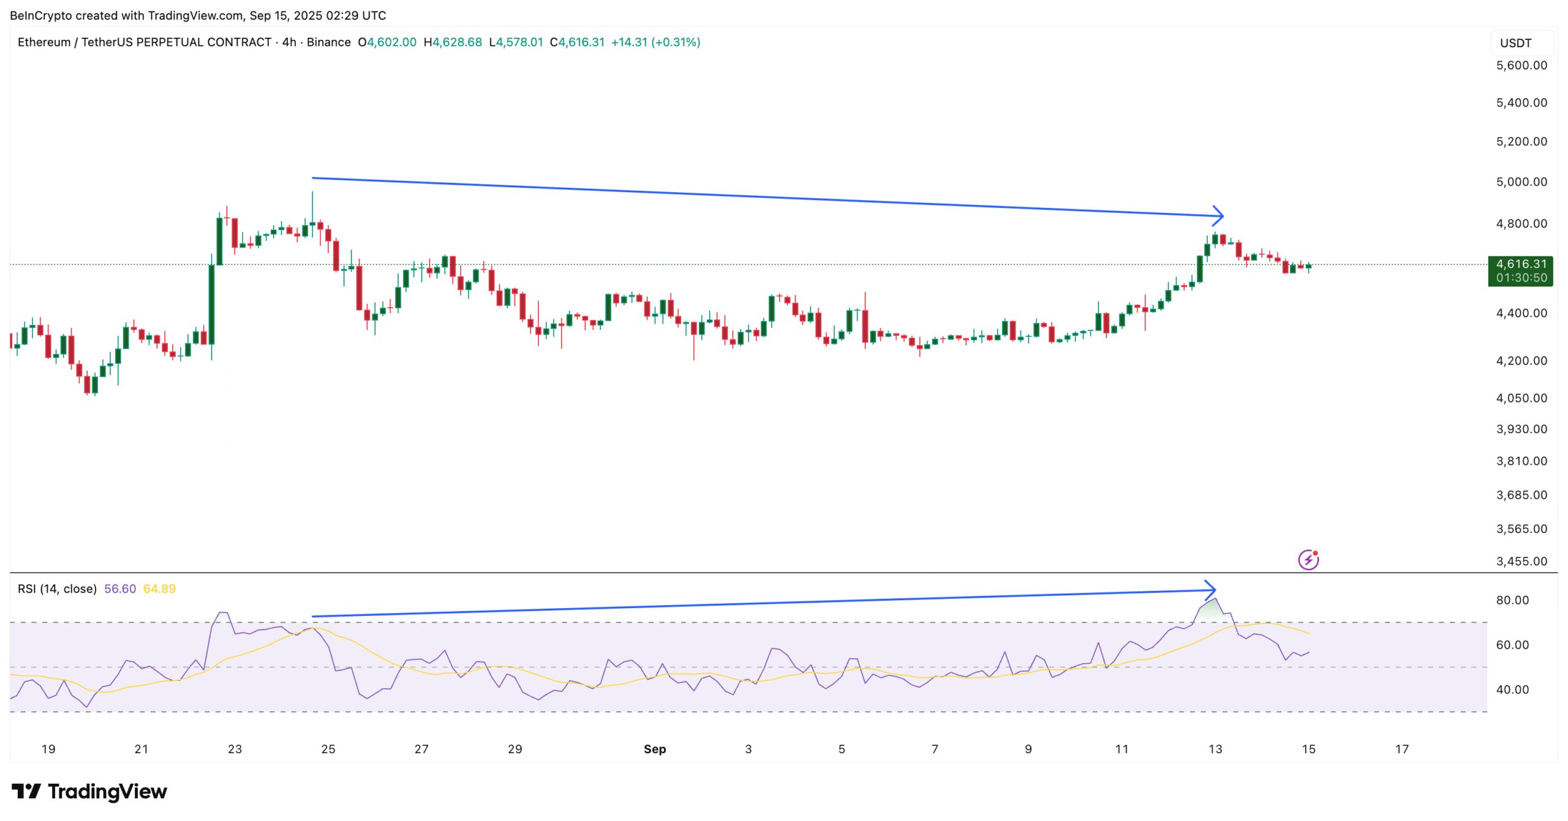Click the yellow RSI-based MA value 64.89
The height and width of the screenshot is (821, 1568).
click(160, 588)
